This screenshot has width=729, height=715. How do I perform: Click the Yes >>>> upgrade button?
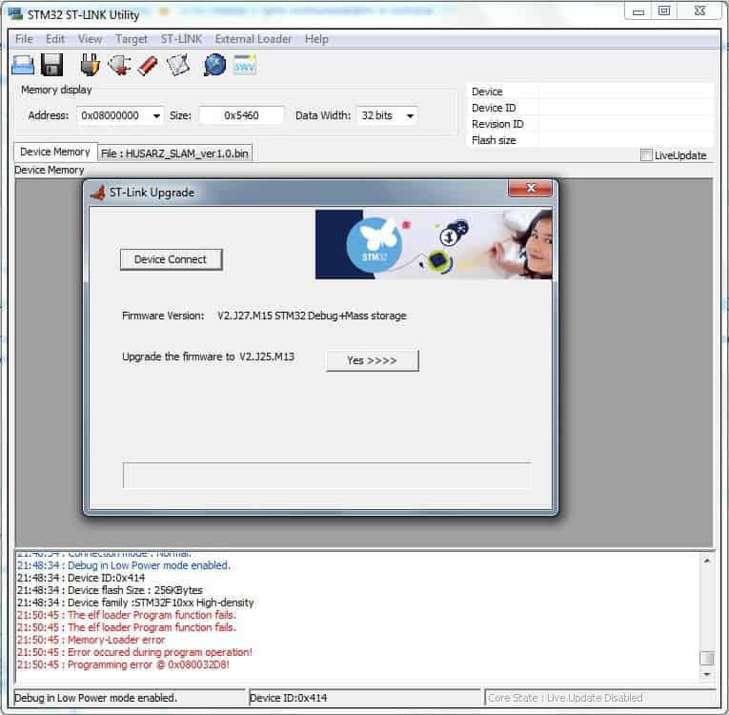pyautogui.click(x=372, y=360)
